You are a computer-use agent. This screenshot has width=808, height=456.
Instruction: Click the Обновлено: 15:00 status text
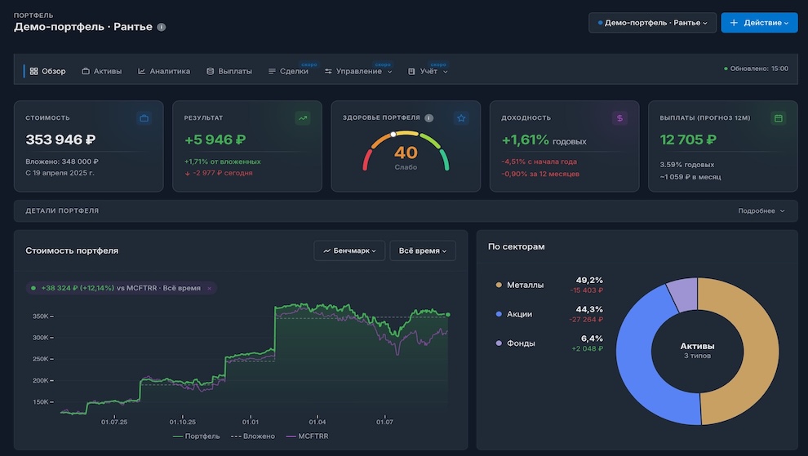(x=759, y=69)
